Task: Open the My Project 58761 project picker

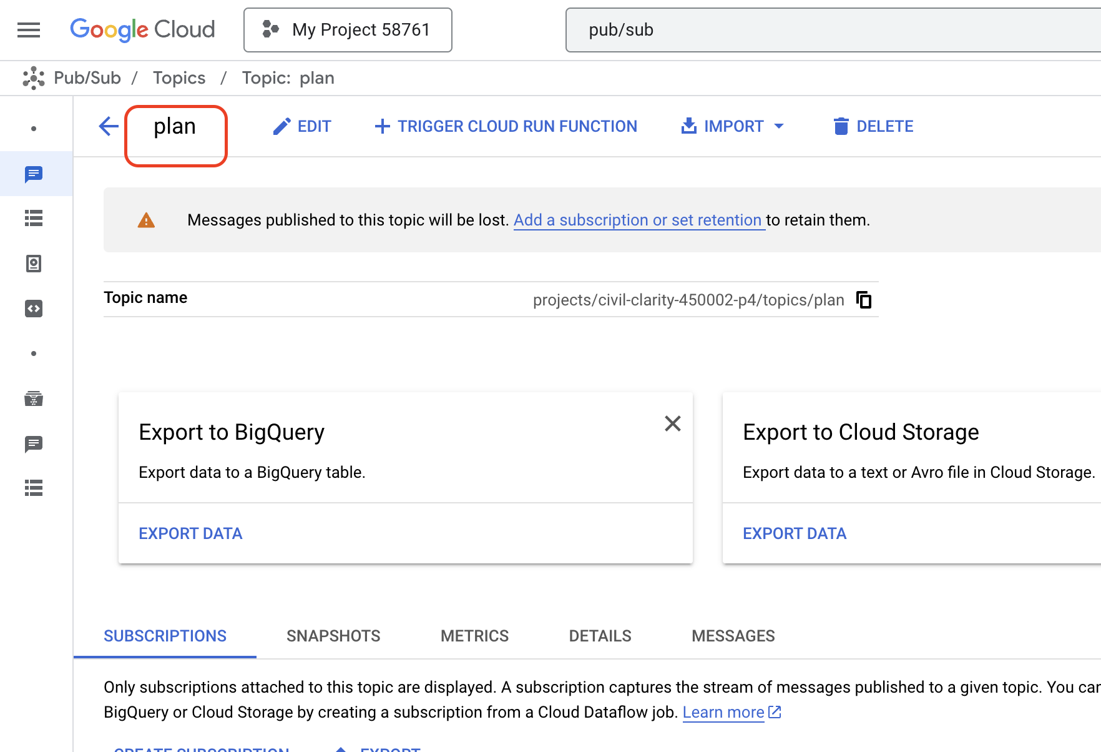Action: [x=348, y=30]
